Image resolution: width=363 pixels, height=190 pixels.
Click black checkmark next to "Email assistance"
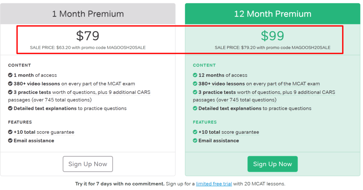click(10, 141)
